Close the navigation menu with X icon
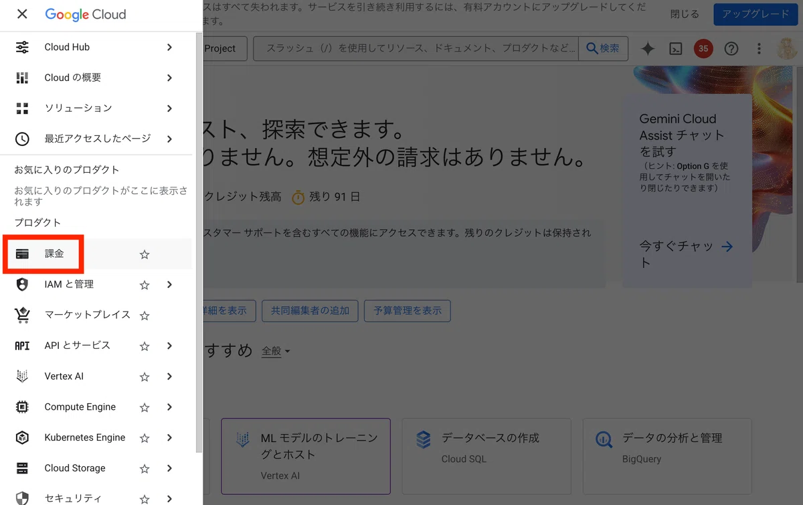Screen dimensions: 803x505 click(x=22, y=14)
